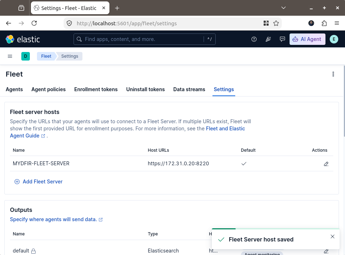Go back in browser history
The height and width of the screenshot is (255, 345).
pyautogui.click(x=9, y=23)
